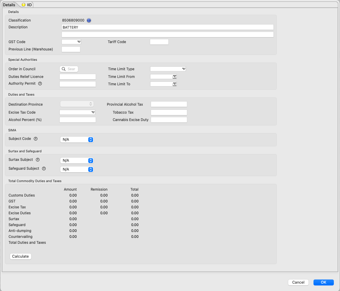Open the Safeguard Subject N/A selector
This screenshot has width=340, height=291.
77,169
